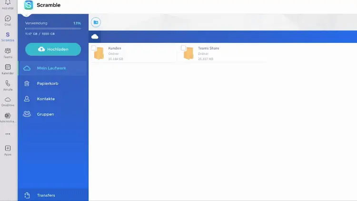Open the Kunden folder icon
Viewport: 357px width, 201px height.
[99, 53]
